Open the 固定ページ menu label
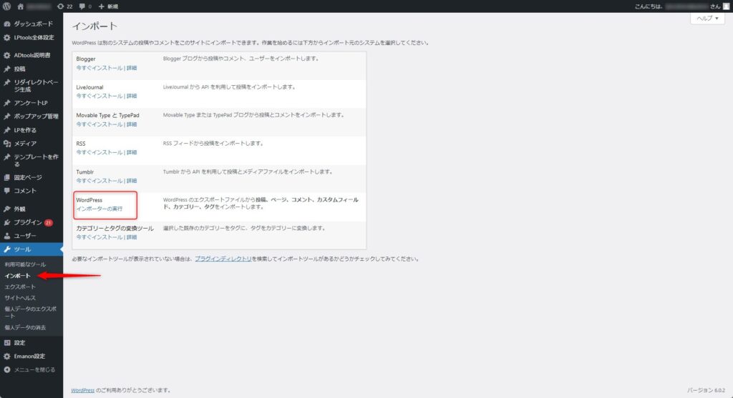 click(28, 177)
